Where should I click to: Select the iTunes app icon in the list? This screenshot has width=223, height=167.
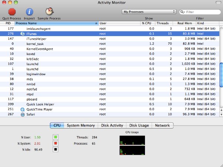[22, 34]
